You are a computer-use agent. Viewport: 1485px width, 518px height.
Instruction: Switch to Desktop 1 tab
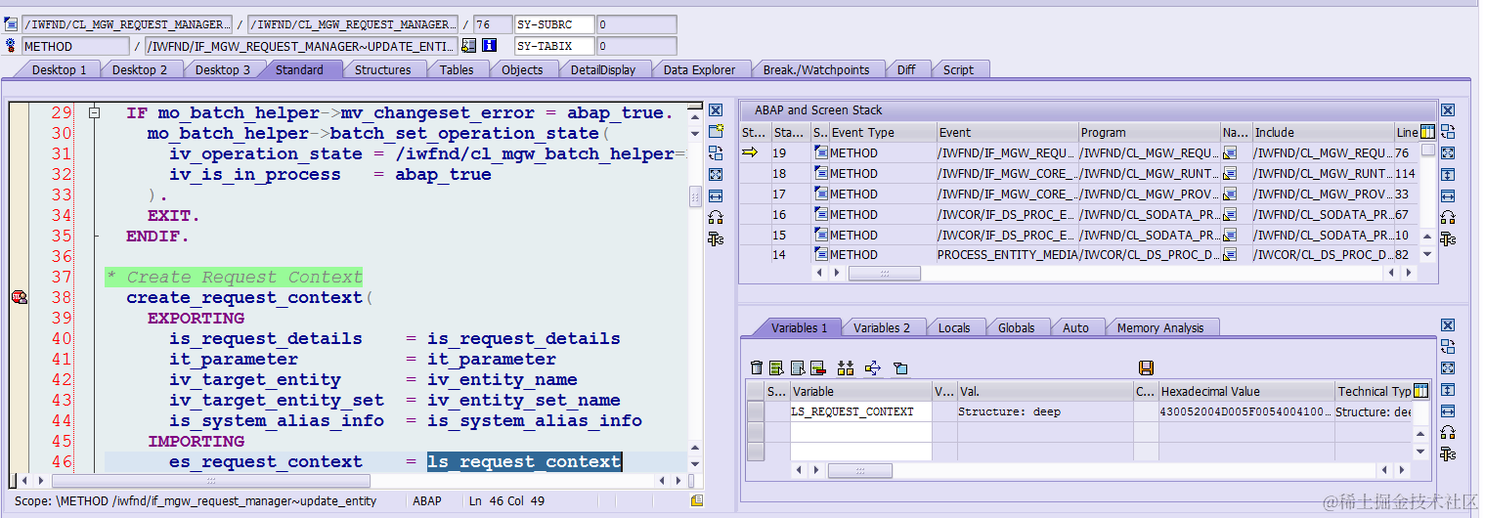(x=59, y=69)
